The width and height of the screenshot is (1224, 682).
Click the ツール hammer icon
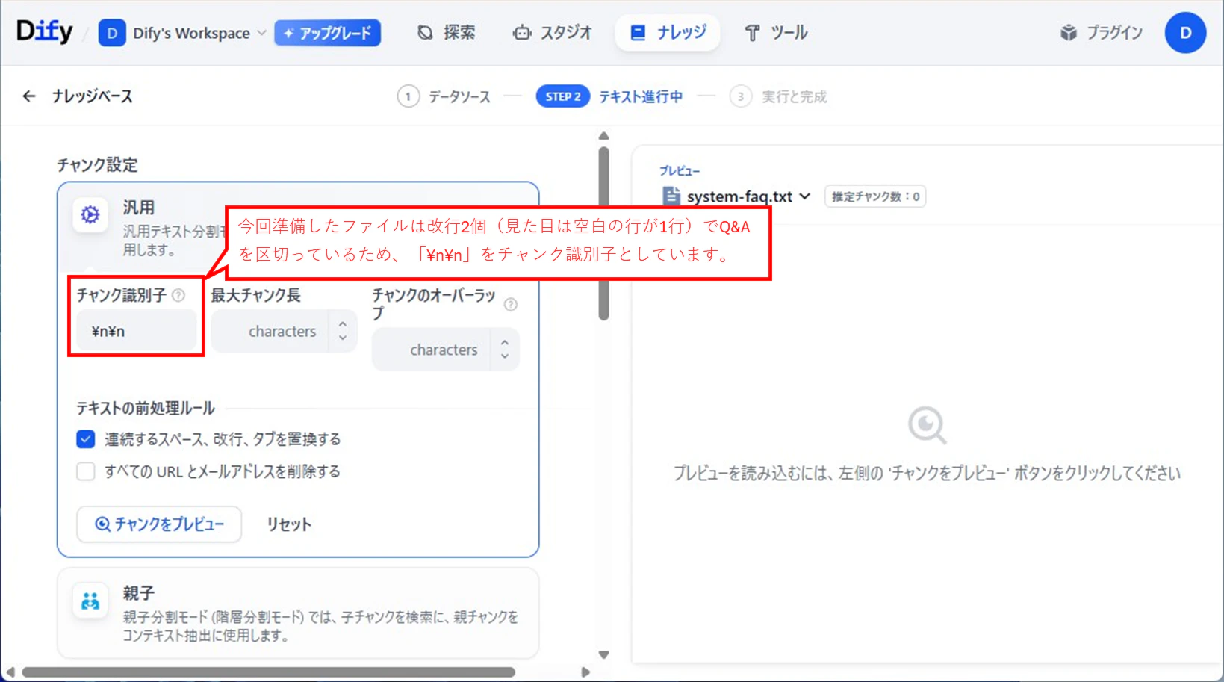pos(752,33)
